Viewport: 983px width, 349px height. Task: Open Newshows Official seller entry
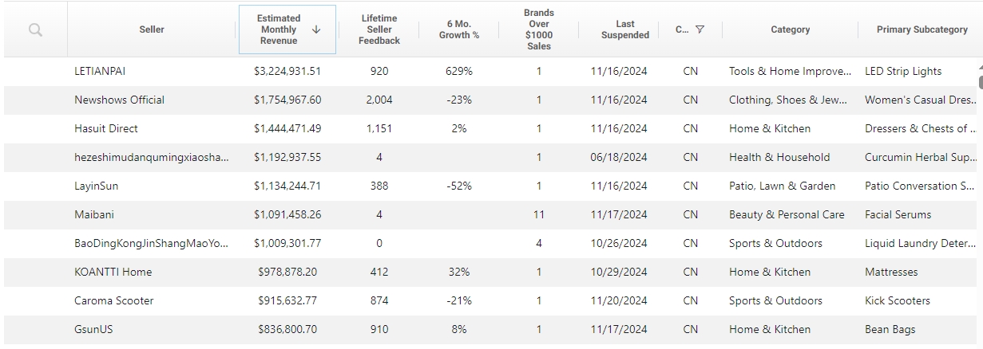tap(119, 100)
